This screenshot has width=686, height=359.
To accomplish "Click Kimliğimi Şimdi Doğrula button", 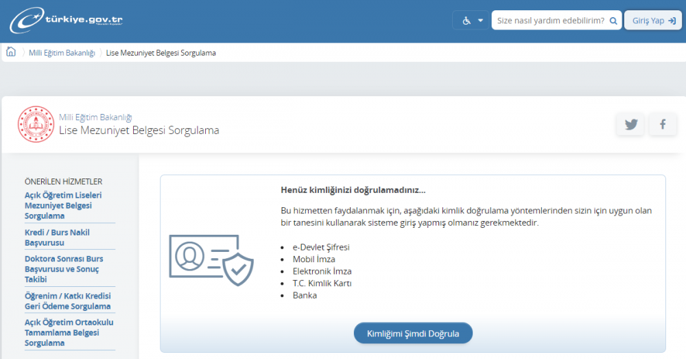I will (413, 334).
